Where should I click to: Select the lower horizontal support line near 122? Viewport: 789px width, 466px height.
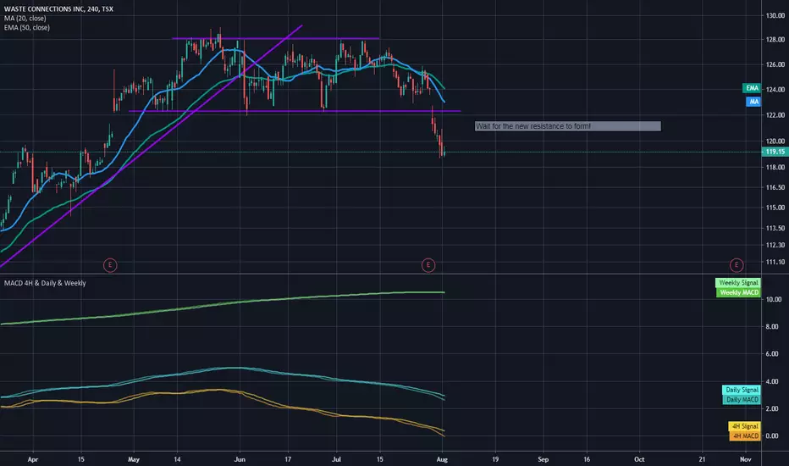pyautogui.click(x=295, y=111)
